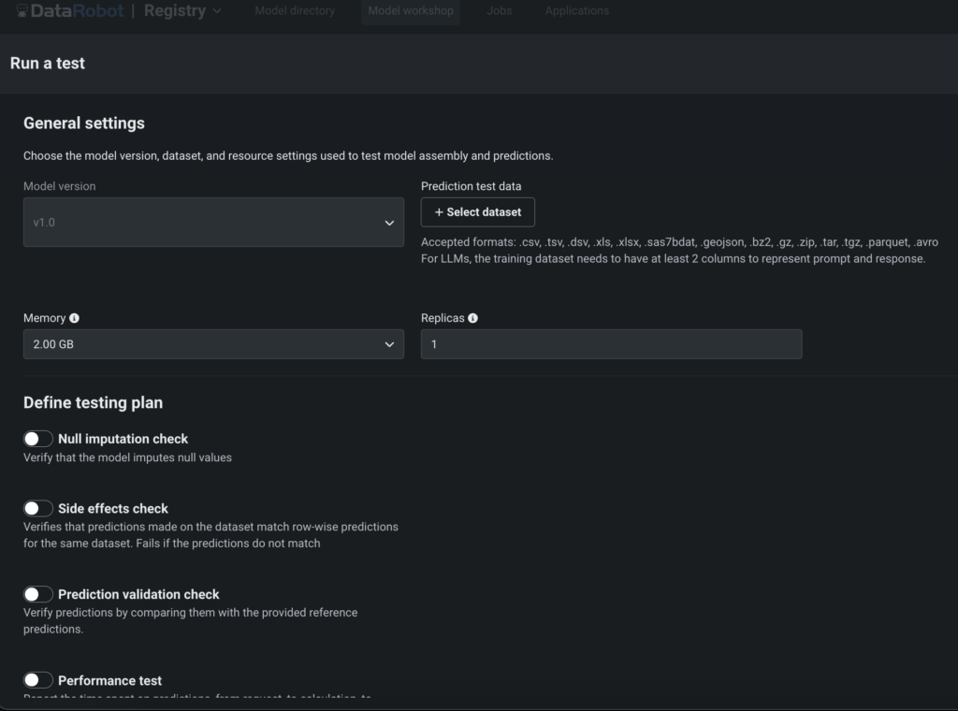Click the info icon next to Memory
This screenshot has height=711, width=958.
pyautogui.click(x=76, y=317)
